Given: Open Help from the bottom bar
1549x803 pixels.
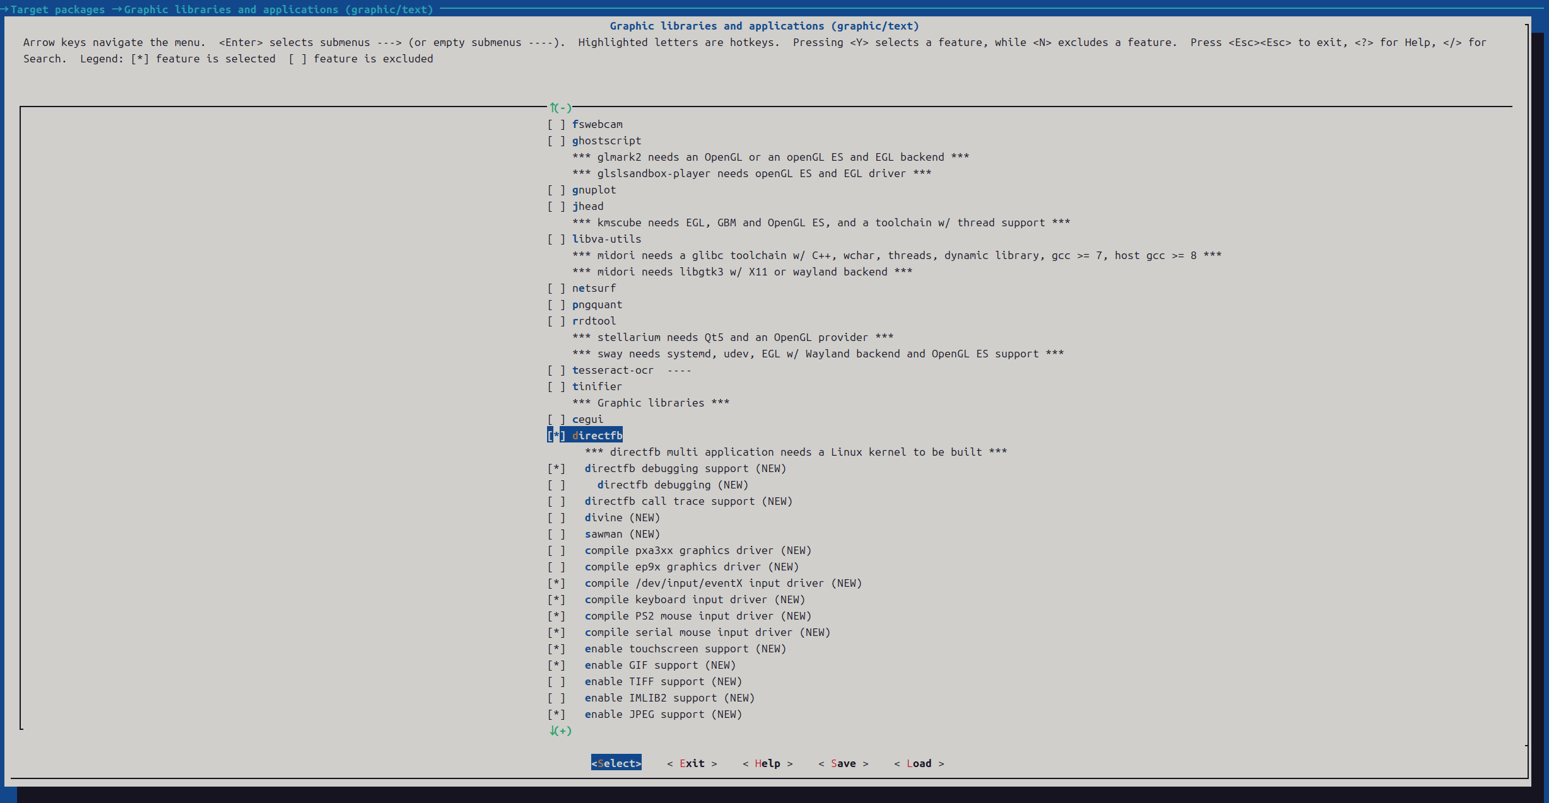Looking at the screenshot, I should 767,763.
